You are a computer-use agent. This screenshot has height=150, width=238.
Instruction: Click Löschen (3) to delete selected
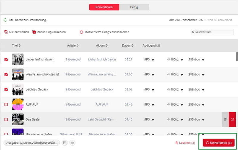185,143
